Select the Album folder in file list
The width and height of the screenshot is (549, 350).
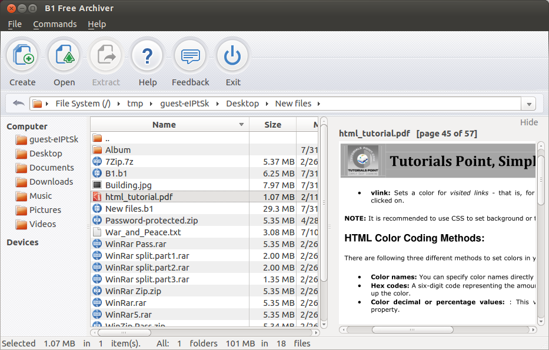(x=118, y=150)
